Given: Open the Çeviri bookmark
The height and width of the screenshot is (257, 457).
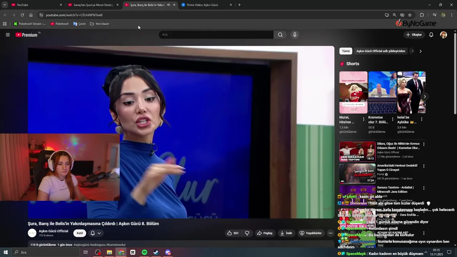Looking at the screenshot, I should tap(79, 24).
